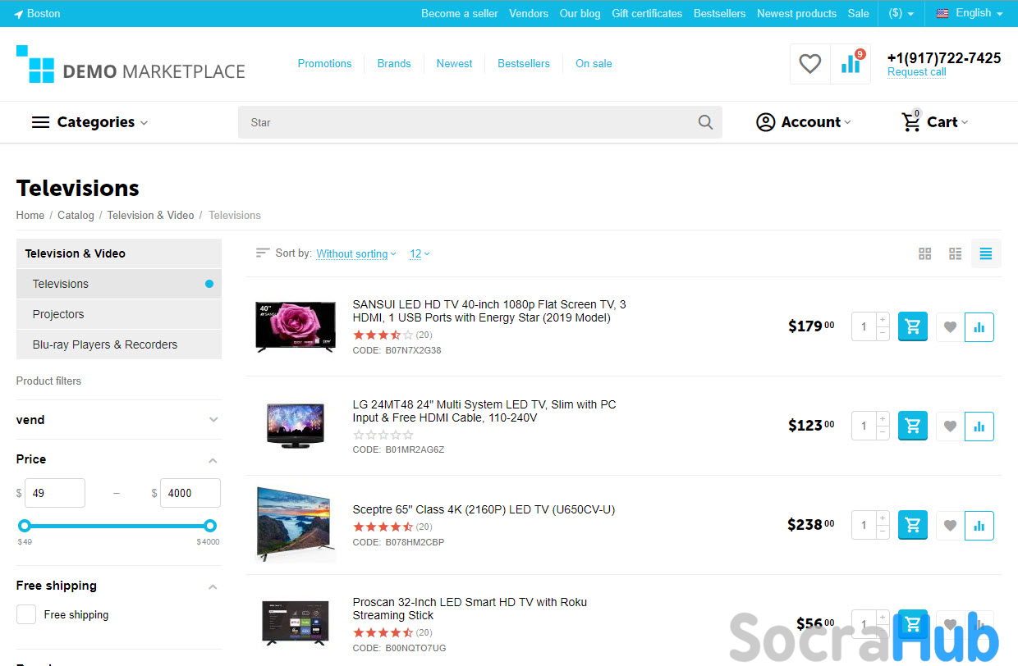
Task: Switch to list view without options
Action: coord(956,254)
